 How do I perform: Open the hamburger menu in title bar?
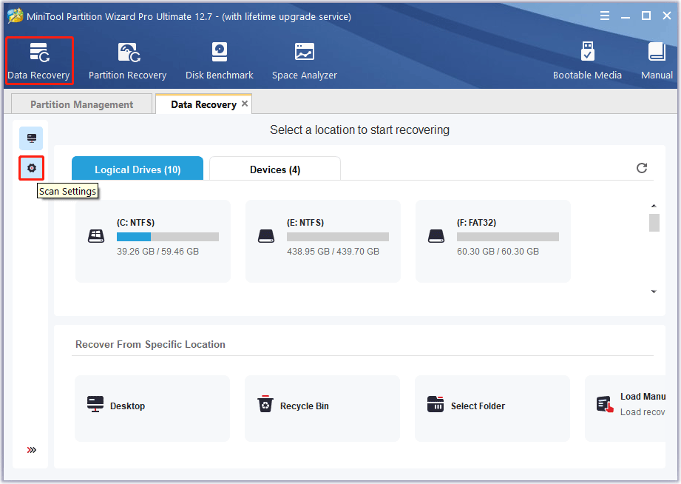(x=605, y=16)
